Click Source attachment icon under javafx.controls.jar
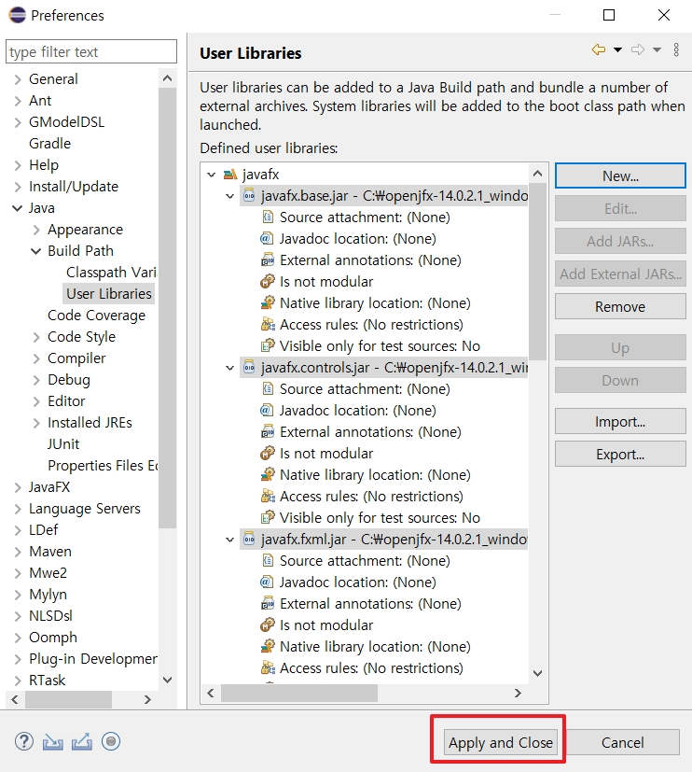The height and width of the screenshot is (772, 692). 268,389
